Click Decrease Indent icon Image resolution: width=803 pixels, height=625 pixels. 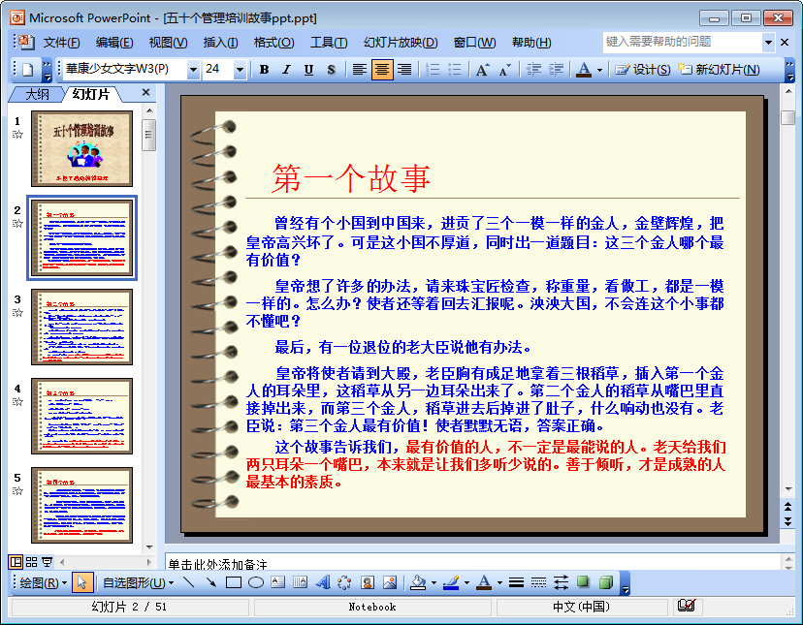click(x=533, y=70)
